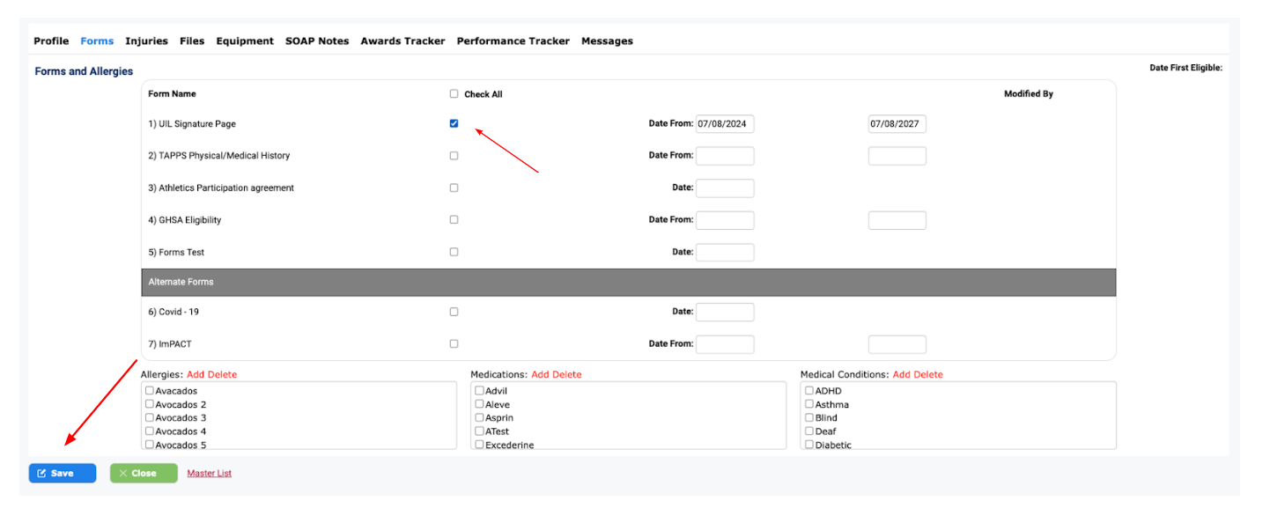
Task: Open the Master List link
Action: click(210, 474)
